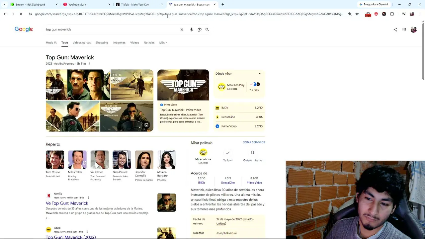The image size is (425, 239).
Task: Open the media controls icon in toolbar
Action: pos(404,14)
